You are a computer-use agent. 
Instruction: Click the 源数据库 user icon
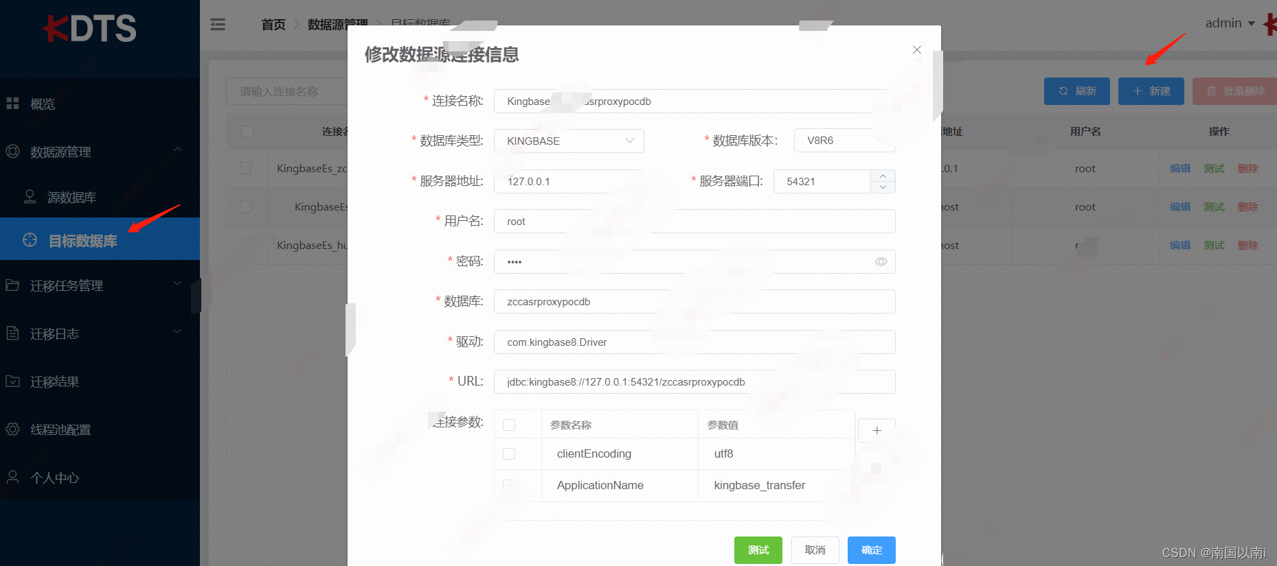[30, 197]
